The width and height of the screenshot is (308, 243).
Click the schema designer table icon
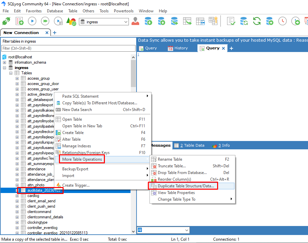click(200, 21)
